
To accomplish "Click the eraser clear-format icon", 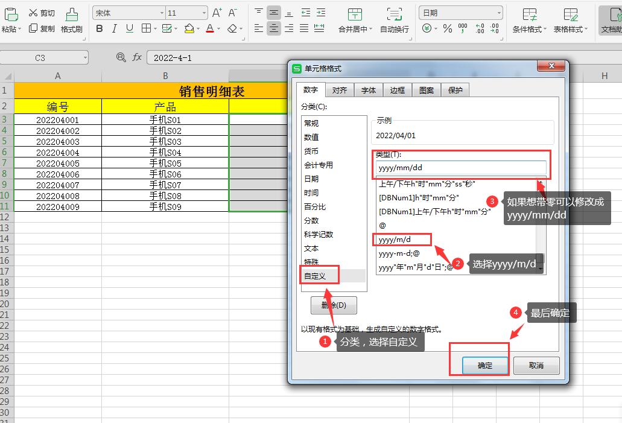I will 232,28.
